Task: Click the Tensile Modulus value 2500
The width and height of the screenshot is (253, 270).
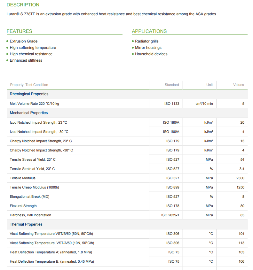Action: tap(240, 178)
